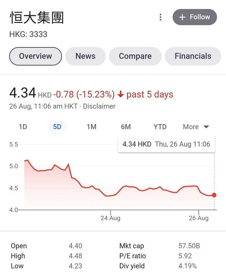Image resolution: width=226 pixels, height=279 pixels.
Task: Open the three-dot more options menu
Action: click(x=160, y=17)
